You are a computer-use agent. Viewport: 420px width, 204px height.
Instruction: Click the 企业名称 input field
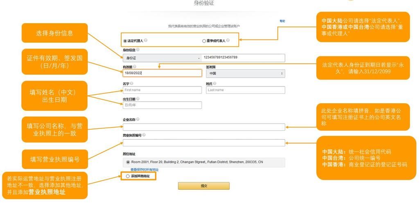pos(204,127)
